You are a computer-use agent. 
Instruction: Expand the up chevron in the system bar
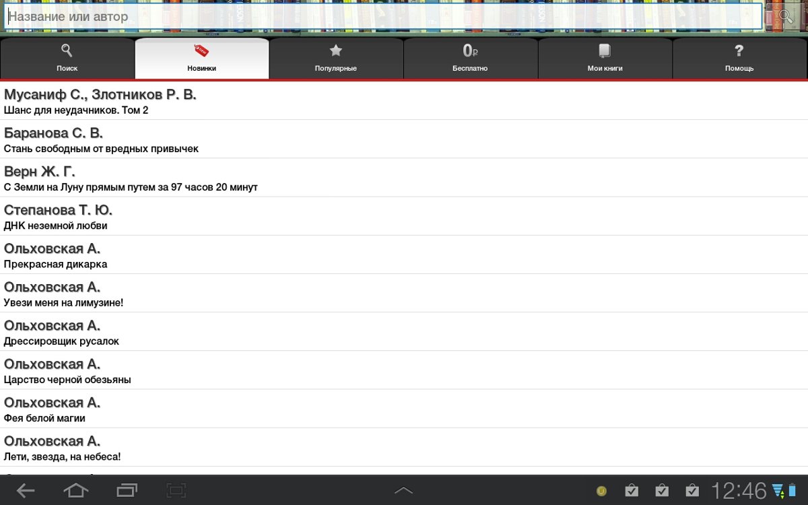(403, 491)
